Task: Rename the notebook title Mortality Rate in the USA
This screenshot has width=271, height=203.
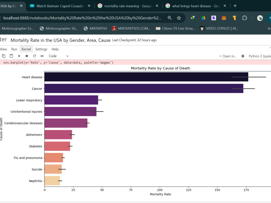Action: 60,40
